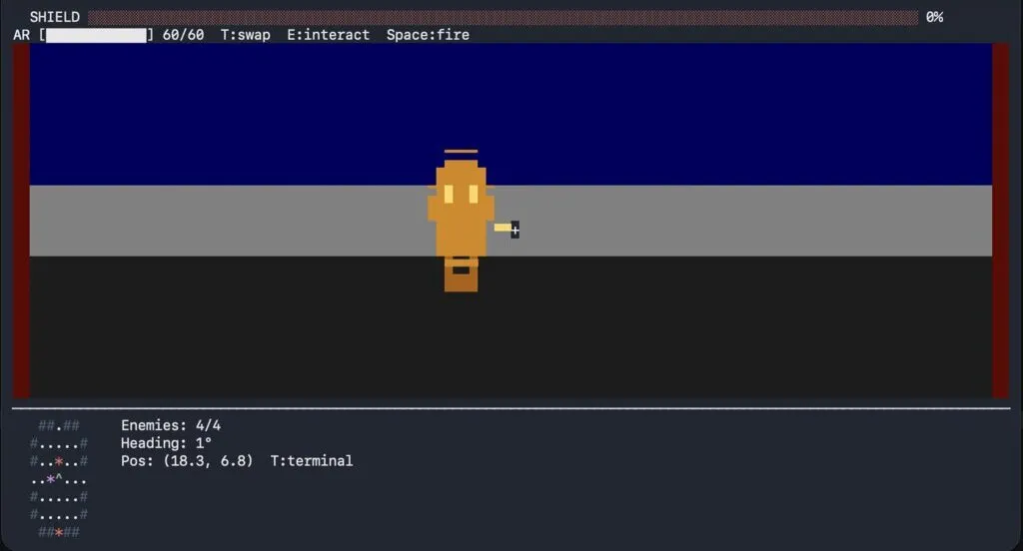The height and width of the screenshot is (551, 1023).
Task: Click the Space:fire hint
Action: tap(428, 35)
